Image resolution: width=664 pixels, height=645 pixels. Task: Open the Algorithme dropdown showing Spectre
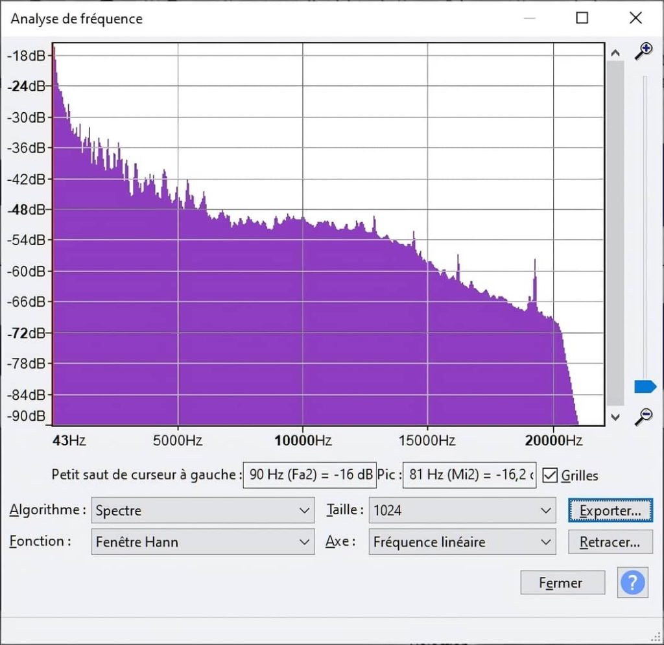[202, 510]
